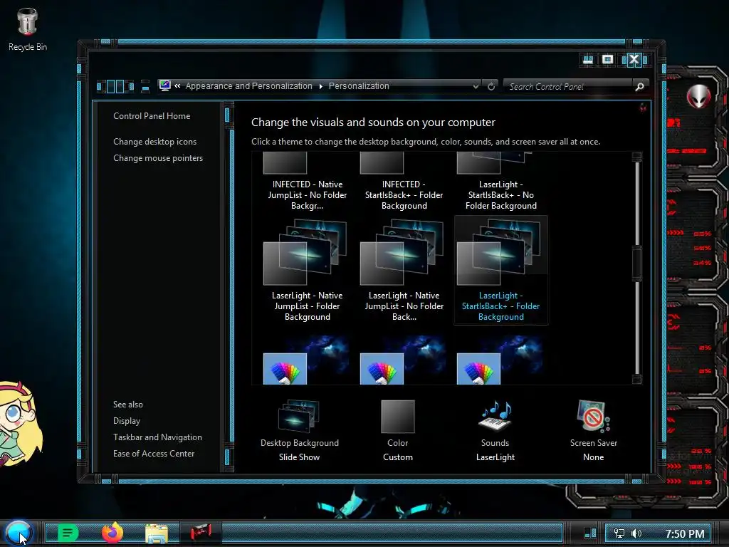Click the Start orb button
Screen dimensions: 729x547
tap(19, 533)
